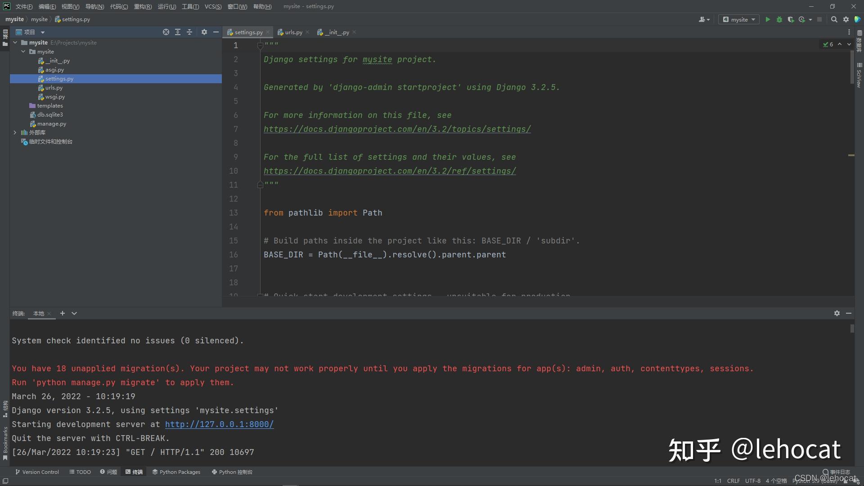
Task: Select manage.py in project tree
Action: coord(51,124)
